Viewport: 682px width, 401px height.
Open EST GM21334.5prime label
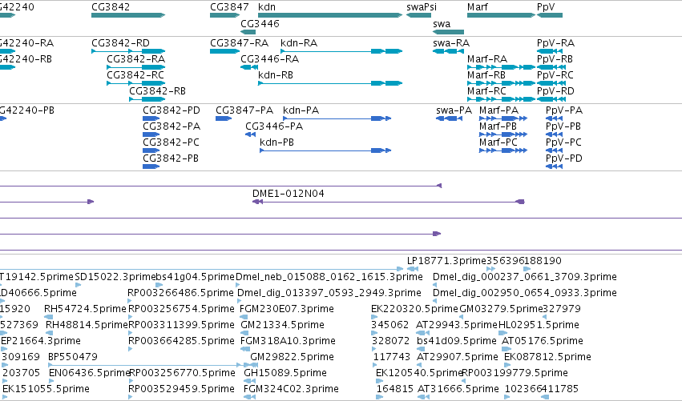click(282, 325)
